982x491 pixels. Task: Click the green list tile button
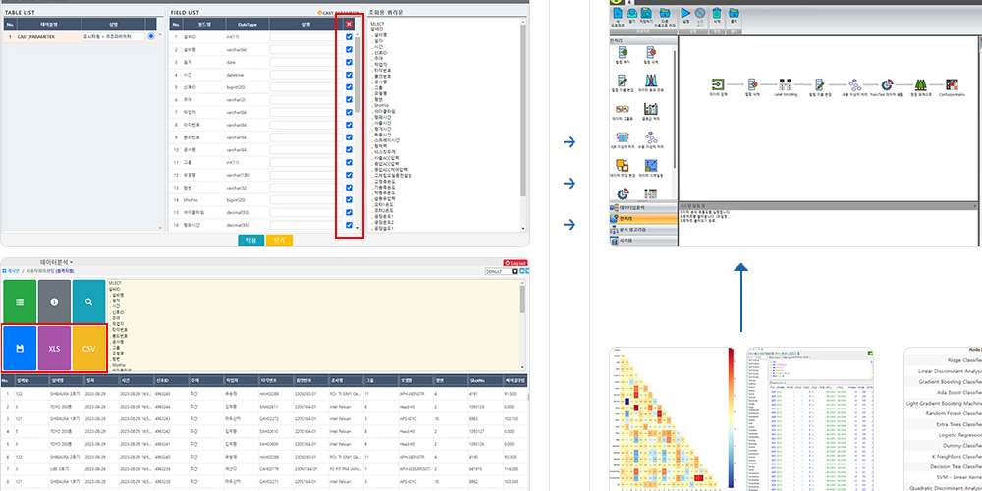(19, 302)
